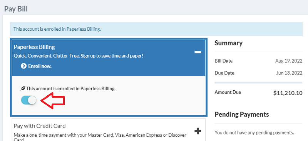Click the Paperless Billing panel title
The height and width of the screenshot is (141, 308).
point(34,47)
